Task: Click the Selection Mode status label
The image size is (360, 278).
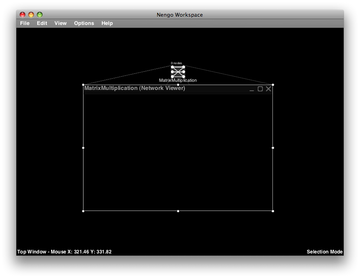Action: click(324, 251)
